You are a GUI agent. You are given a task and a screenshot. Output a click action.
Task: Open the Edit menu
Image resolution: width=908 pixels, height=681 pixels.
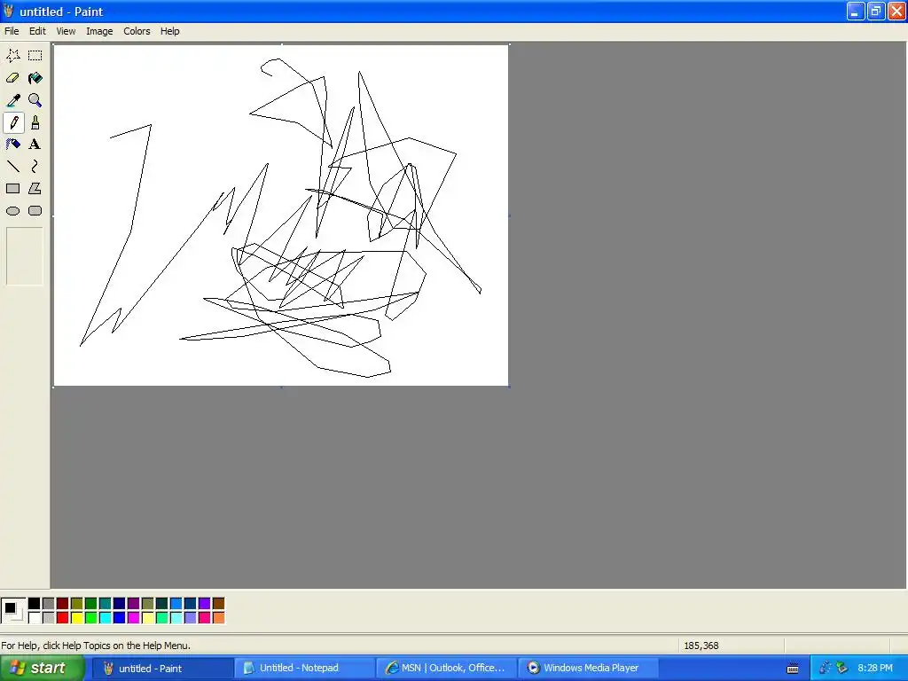37,31
